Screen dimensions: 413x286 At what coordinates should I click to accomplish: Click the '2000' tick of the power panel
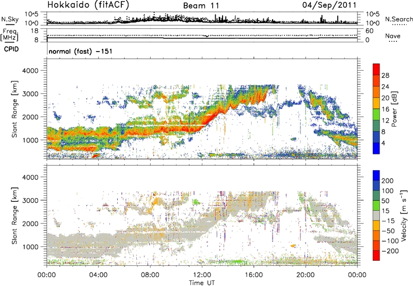coord(30,117)
